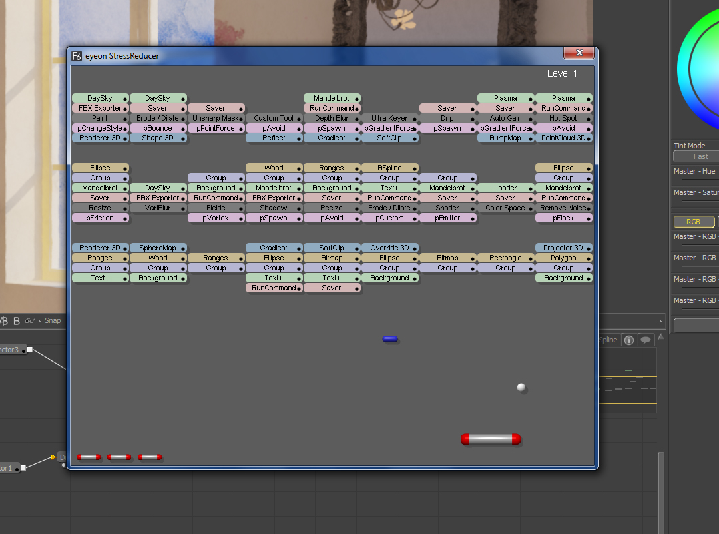This screenshot has width=719, height=534.
Task: Click the Shape 3D brick
Action: [x=158, y=138]
